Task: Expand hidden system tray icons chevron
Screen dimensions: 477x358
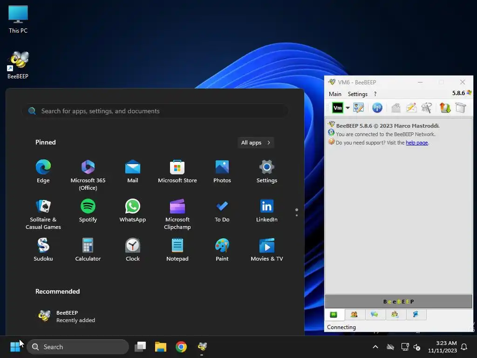Action: [x=375, y=347]
